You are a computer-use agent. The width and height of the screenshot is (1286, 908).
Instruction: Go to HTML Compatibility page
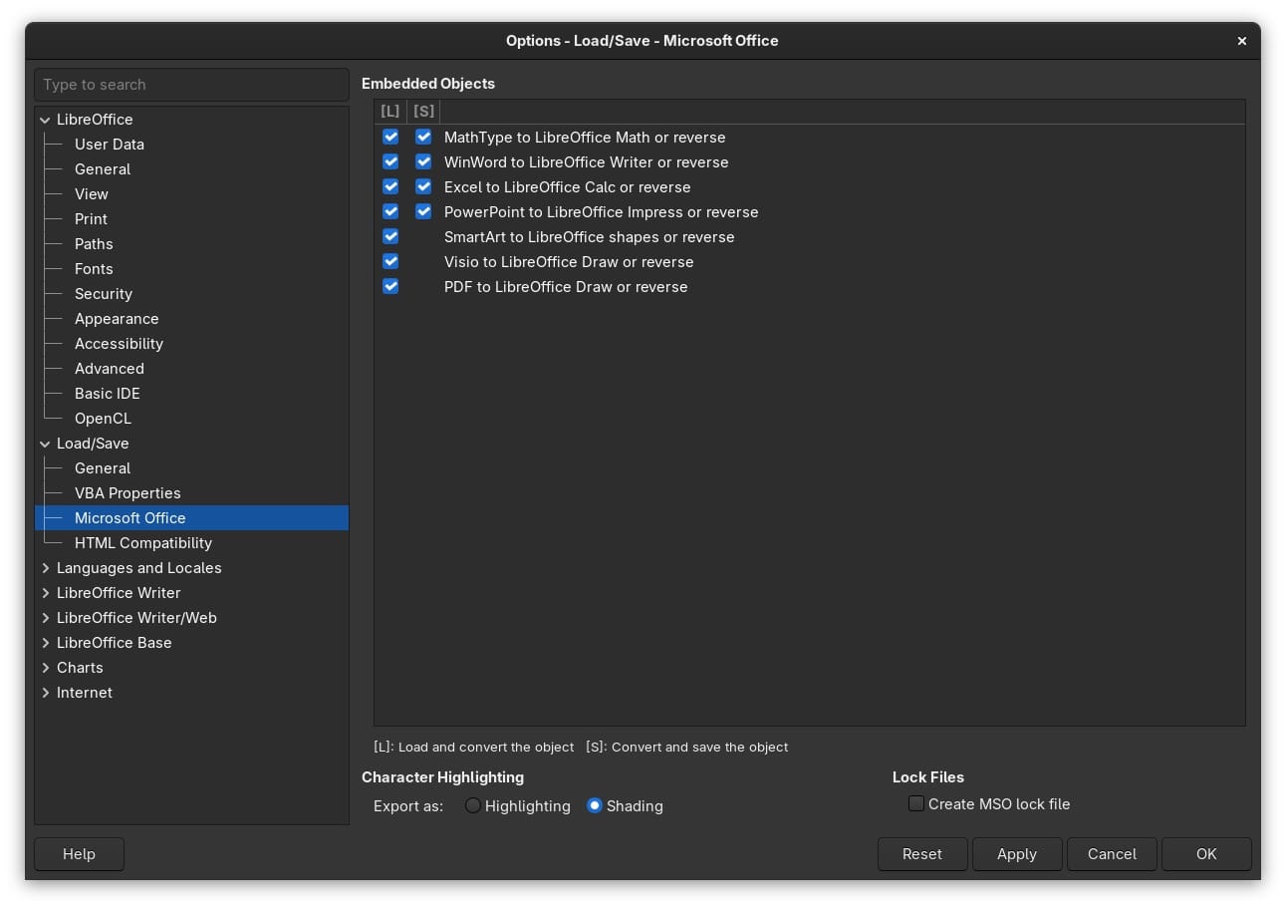pos(142,543)
